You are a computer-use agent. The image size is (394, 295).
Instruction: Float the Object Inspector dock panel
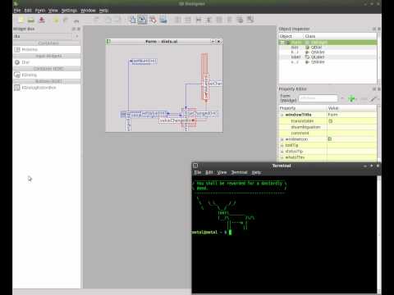(x=374, y=29)
